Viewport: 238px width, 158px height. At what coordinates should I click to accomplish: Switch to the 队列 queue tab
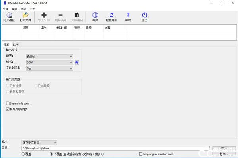(x=16, y=45)
